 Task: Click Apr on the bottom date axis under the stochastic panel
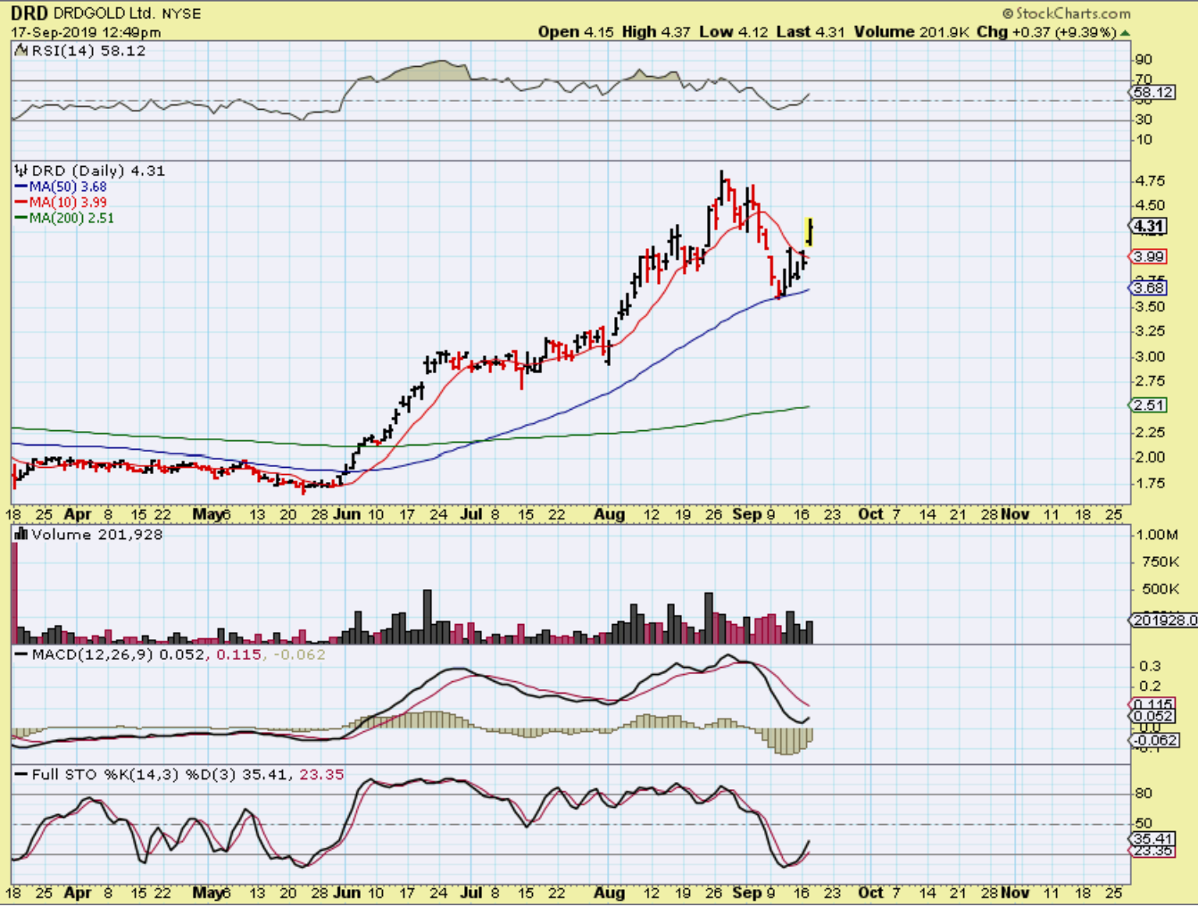point(78,893)
